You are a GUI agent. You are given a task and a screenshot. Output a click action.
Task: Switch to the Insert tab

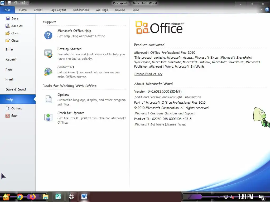38,10
